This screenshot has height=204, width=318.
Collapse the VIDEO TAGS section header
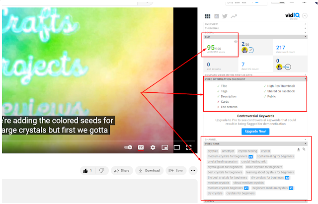coord(255,143)
